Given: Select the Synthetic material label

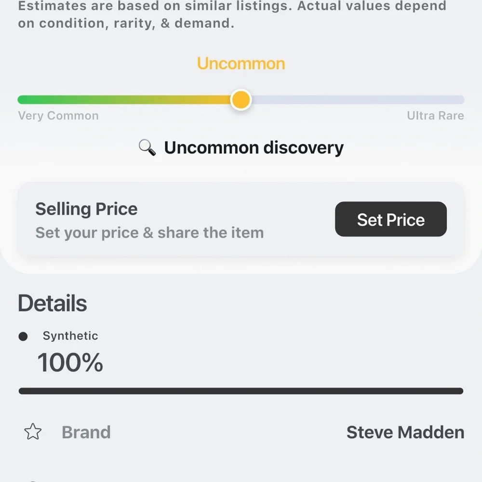Looking at the screenshot, I should 70,335.
